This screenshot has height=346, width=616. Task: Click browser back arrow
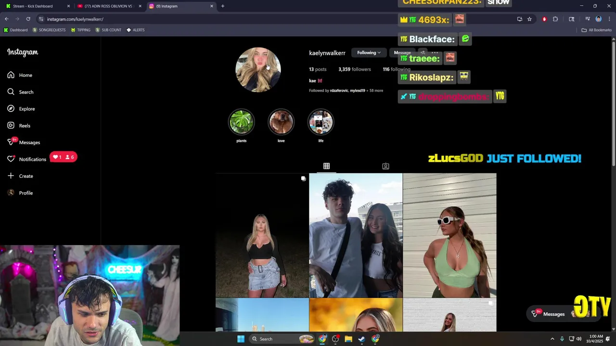7,19
